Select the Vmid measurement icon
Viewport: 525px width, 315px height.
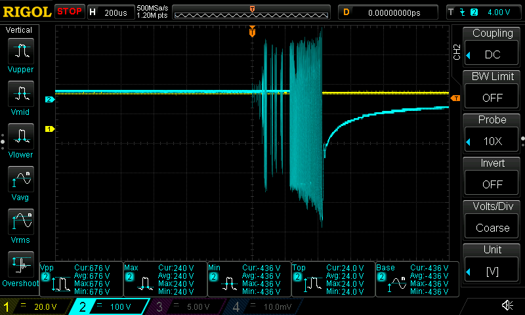[x=21, y=94]
